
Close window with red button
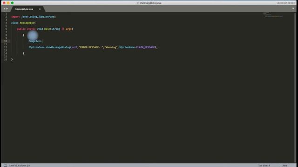(x=4, y=3)
